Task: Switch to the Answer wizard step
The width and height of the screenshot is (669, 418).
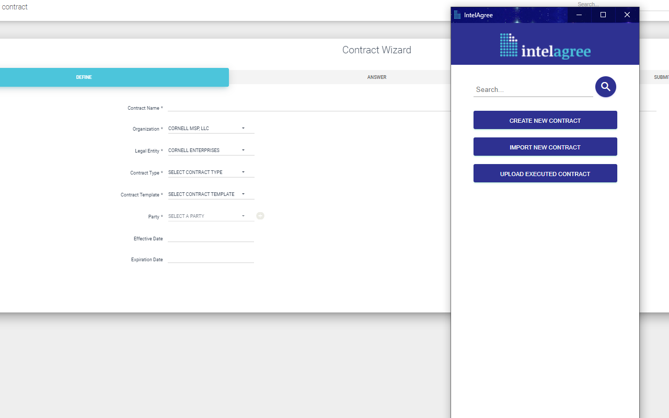Action: [377, 77]
